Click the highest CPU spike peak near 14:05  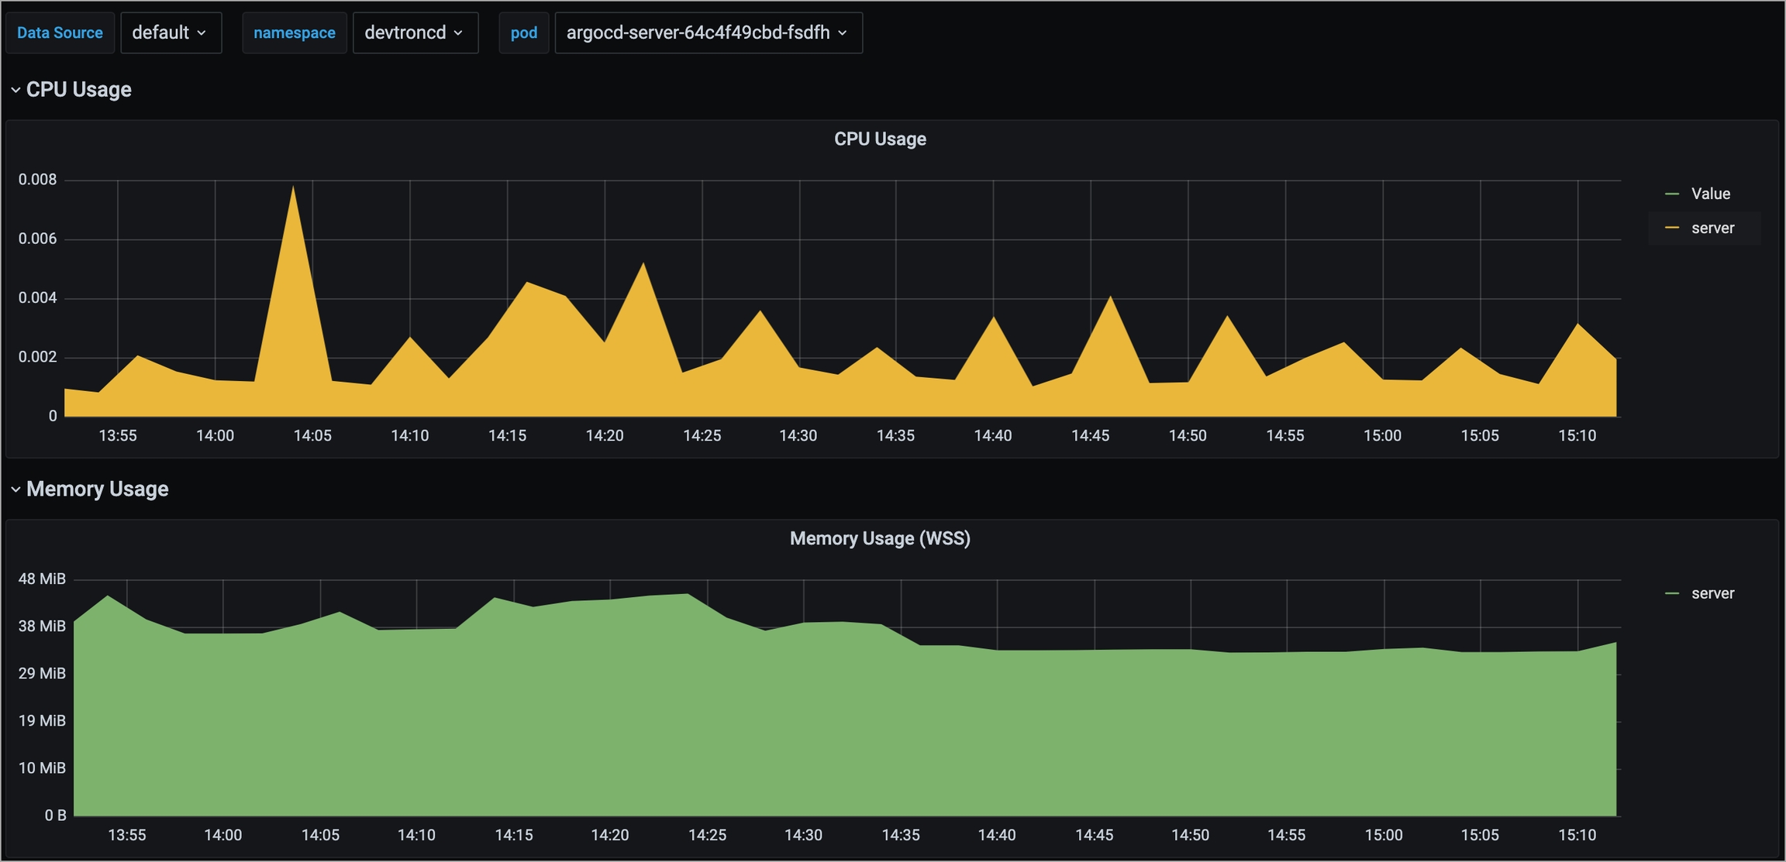point(293,188)
